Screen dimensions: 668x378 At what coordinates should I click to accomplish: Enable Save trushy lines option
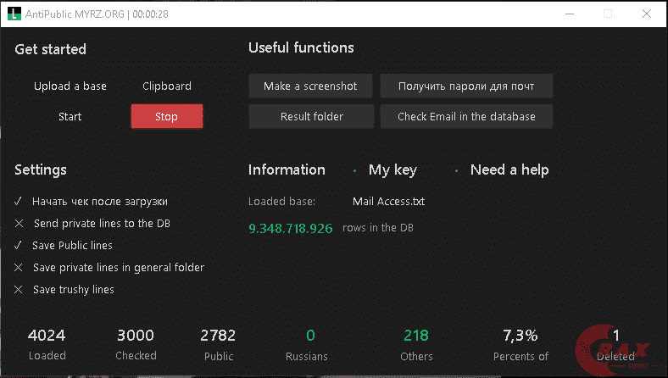[x=64, y=290]
